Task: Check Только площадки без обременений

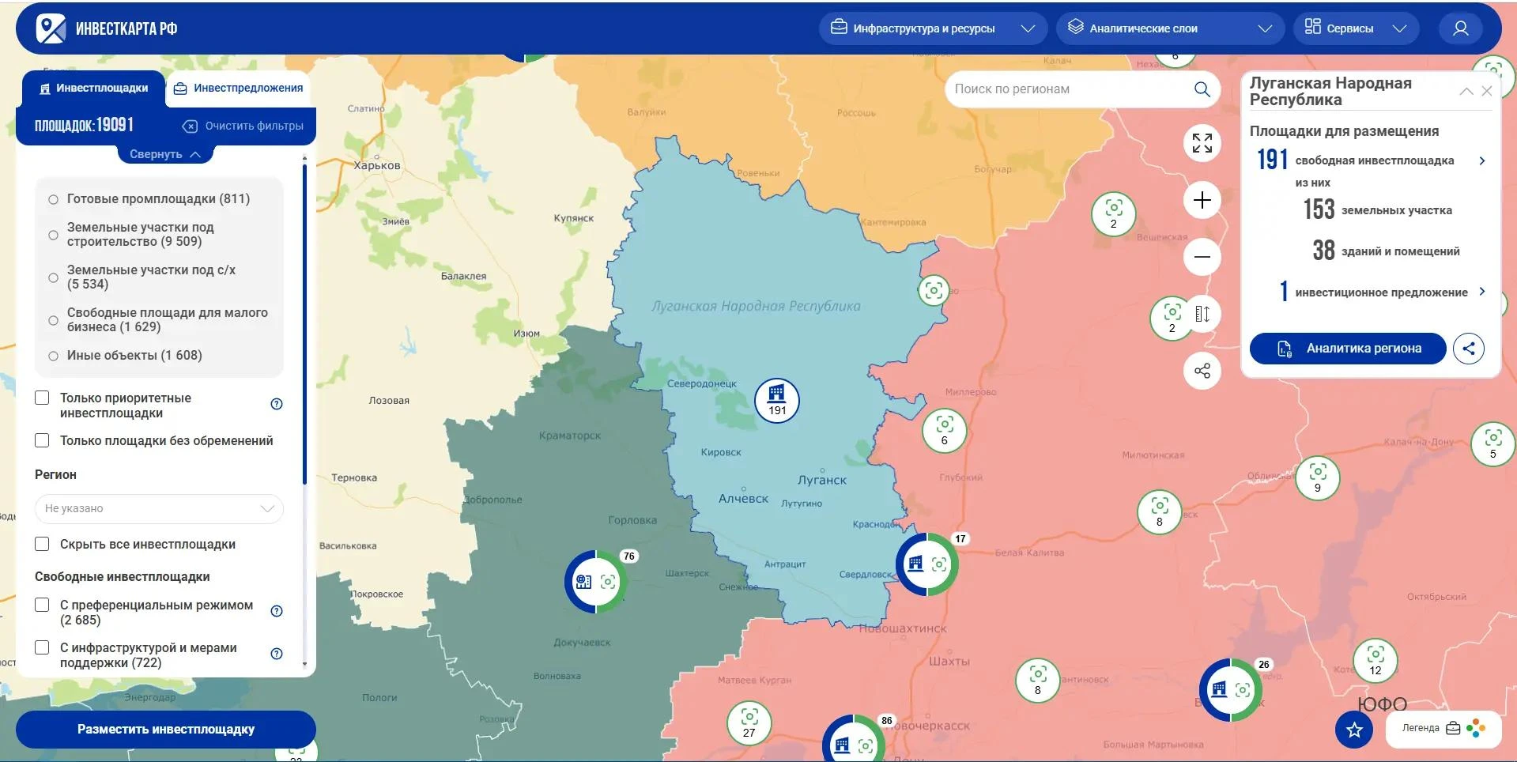Action: click(43, 440)
